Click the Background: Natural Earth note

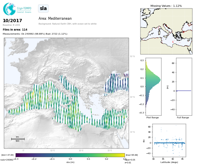click(68, 24)
